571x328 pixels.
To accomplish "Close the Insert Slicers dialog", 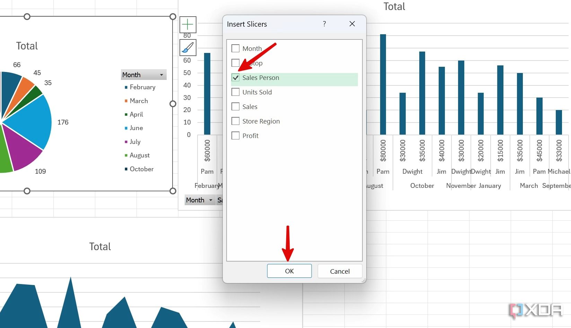I will point(352,24).
